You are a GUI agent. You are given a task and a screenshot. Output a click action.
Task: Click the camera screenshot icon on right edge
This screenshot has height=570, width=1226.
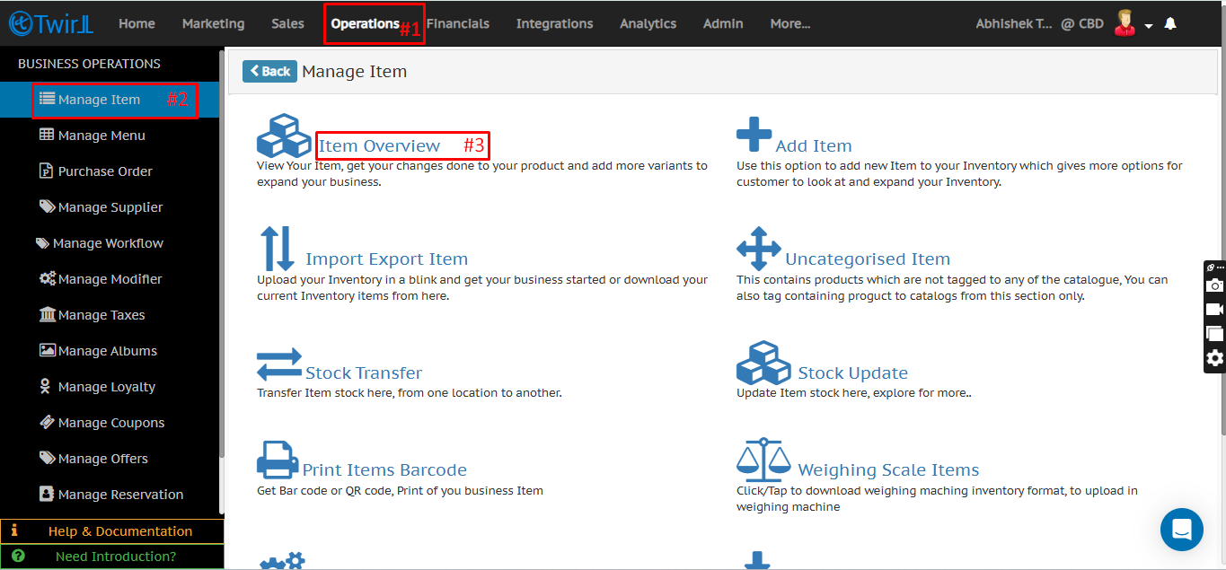click(x=1214, y=285)
